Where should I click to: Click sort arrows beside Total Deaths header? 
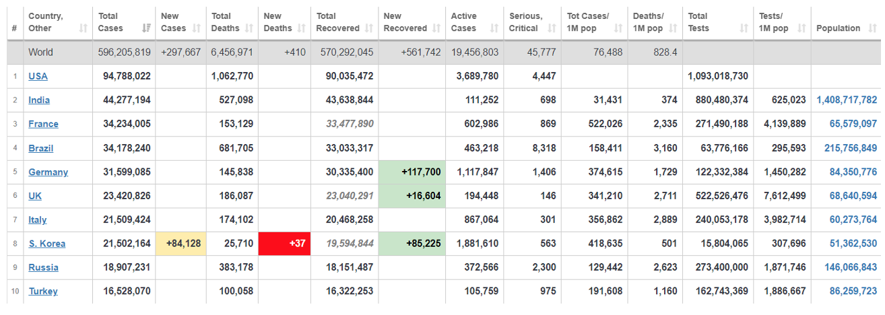pos(249,28)
